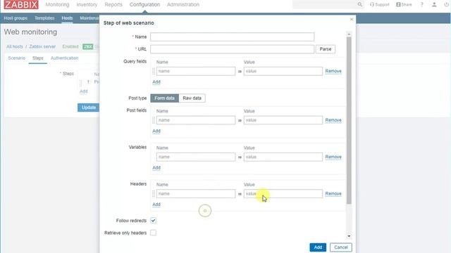
Task: Click the logout power icon
Action: tap(446, 5)
